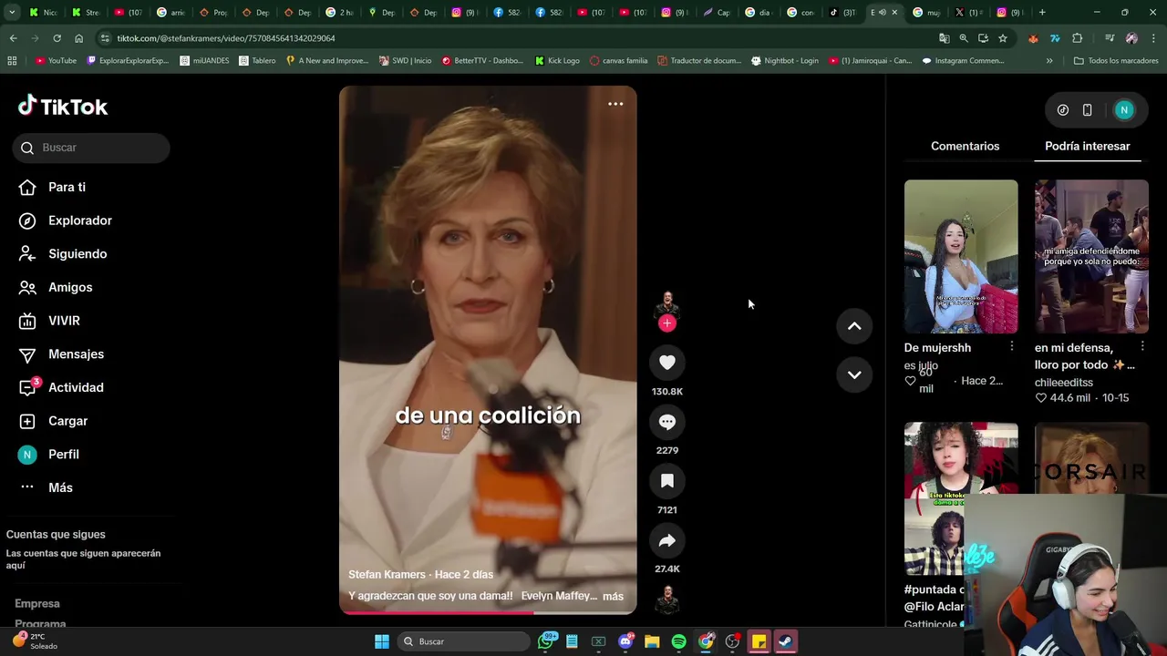The height and width of the screenshot is (656, 1167).
Task: Bookmark this page with the star icon
Action: point(1003,38)
